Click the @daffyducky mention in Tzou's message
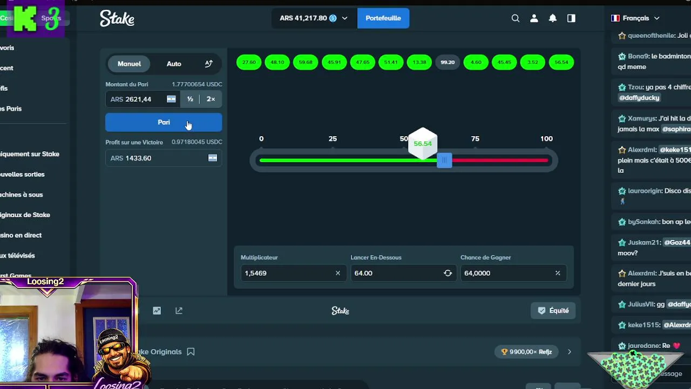 tap(639, 98)
